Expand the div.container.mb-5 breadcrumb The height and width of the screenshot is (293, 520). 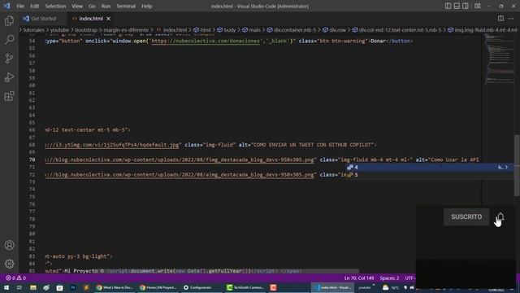pos(292,30)
